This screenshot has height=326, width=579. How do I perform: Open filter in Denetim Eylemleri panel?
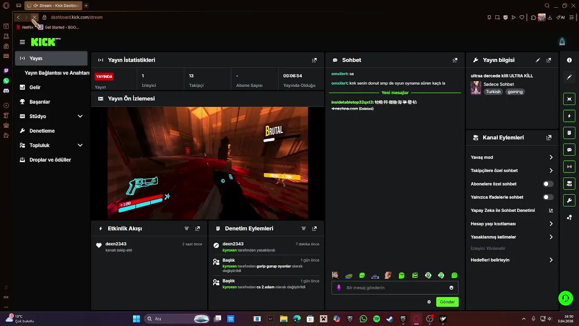(304, 229)
